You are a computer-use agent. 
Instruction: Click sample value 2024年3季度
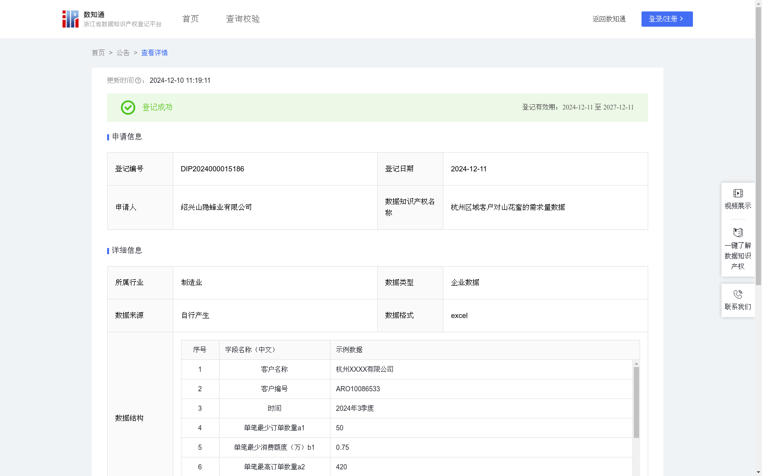[355, 408]
